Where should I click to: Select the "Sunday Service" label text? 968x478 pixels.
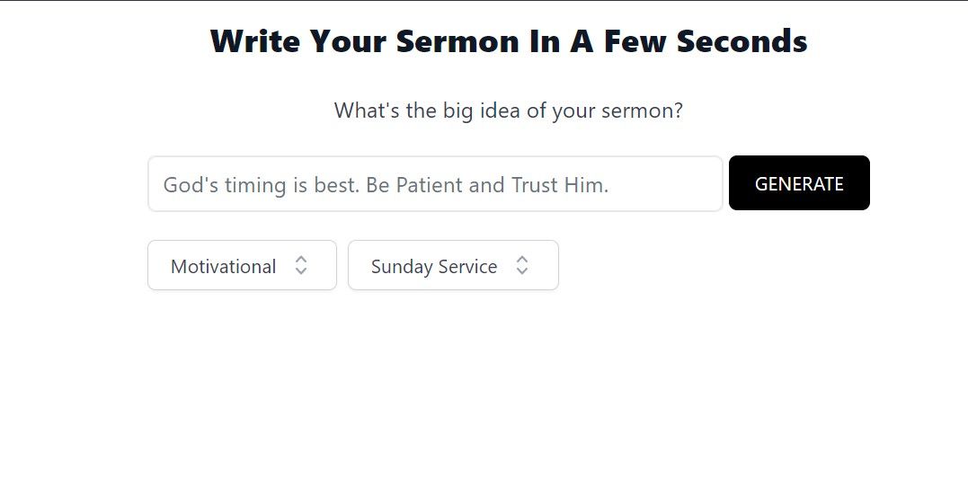(434, 267)
